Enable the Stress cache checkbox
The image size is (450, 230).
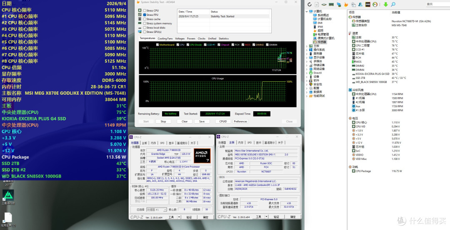click(145, 19)
